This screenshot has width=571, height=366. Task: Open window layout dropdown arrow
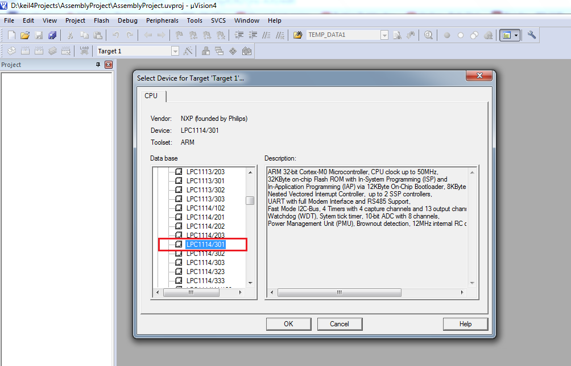point(516,35)
